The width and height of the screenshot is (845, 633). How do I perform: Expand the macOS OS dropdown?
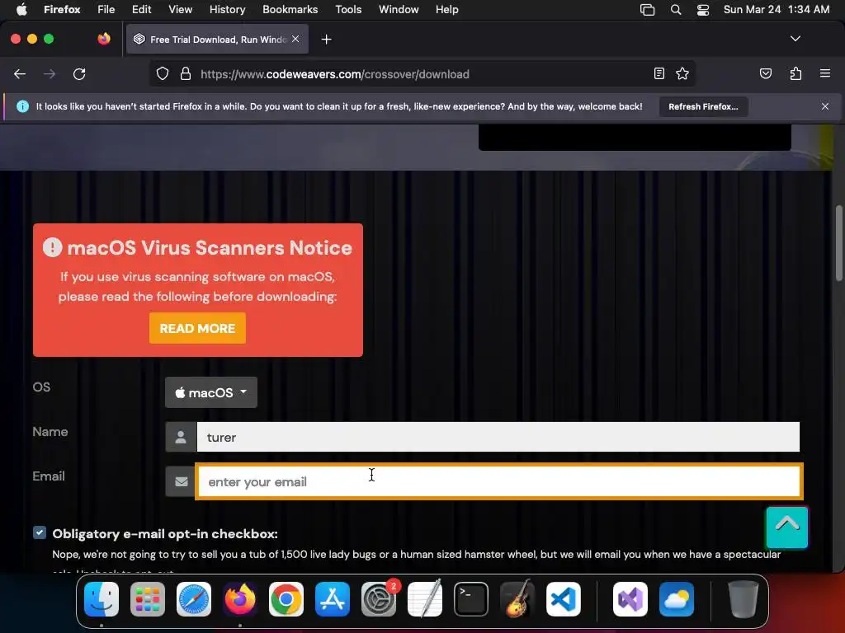(x=210, y=392)
